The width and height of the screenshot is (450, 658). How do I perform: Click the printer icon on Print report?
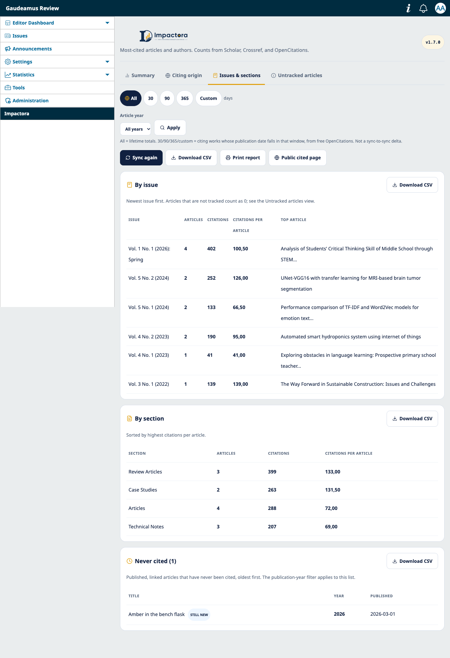tap(228, 158)
